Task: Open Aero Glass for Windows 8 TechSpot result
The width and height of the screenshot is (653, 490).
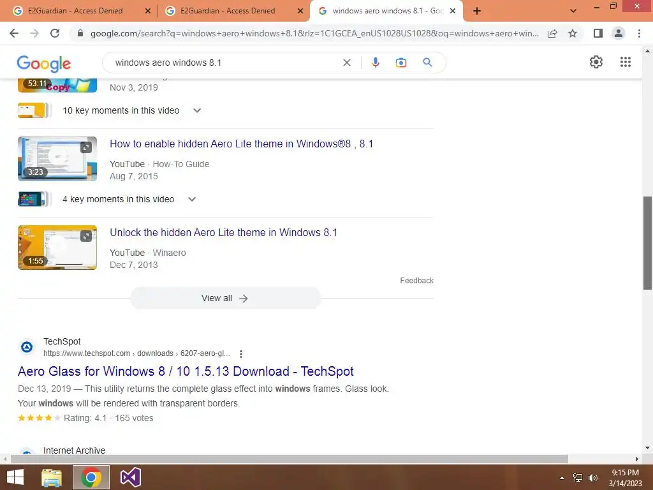Action: click(x=186, y=371)
